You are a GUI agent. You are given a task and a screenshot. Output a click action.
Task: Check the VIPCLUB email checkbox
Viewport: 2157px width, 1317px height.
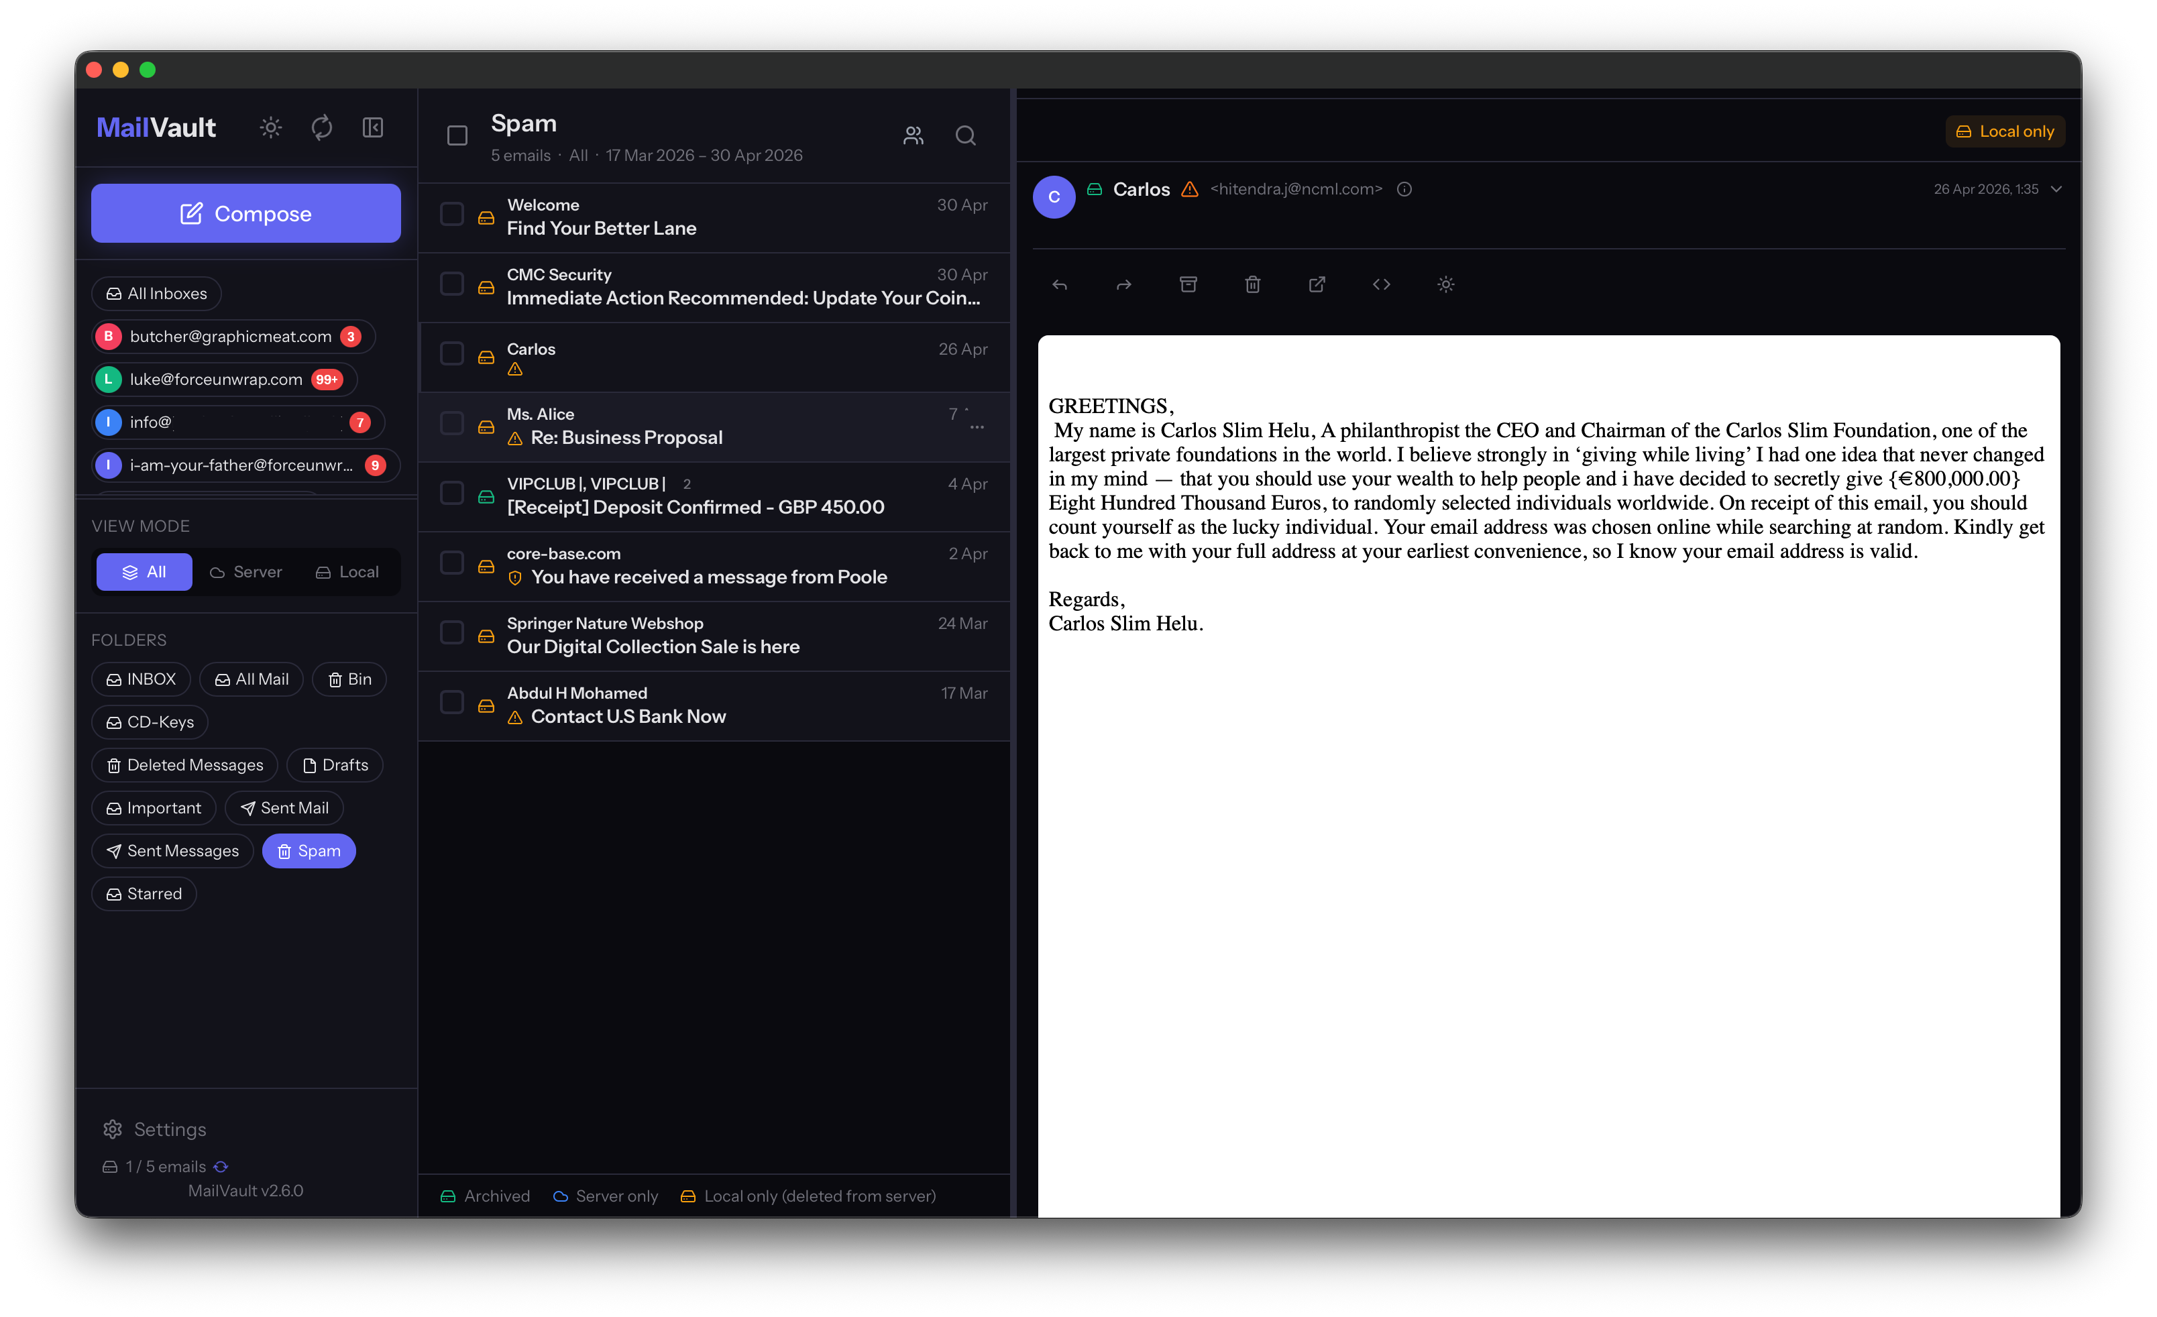[x=451, y=494]
